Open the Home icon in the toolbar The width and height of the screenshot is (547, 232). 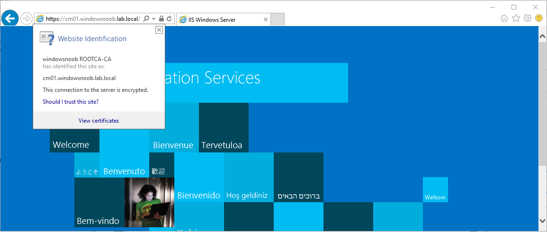click(504, 18)
